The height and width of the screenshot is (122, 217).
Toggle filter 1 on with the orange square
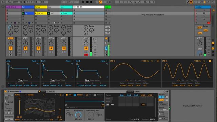67,95
